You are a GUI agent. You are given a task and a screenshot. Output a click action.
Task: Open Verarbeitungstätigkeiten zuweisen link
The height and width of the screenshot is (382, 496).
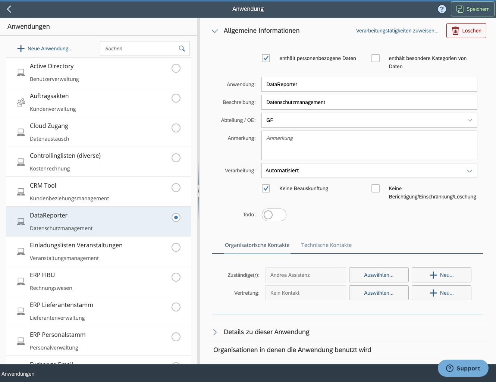[397, 31]
